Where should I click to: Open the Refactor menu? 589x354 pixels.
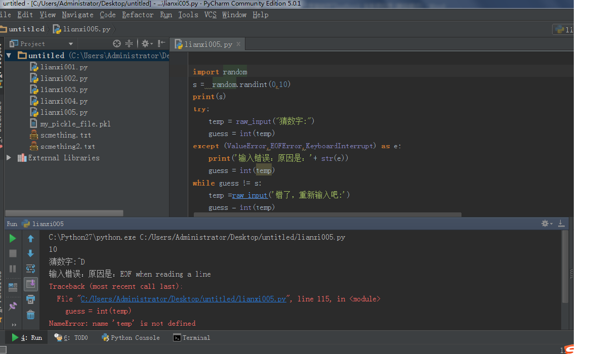tap(138, 15)
